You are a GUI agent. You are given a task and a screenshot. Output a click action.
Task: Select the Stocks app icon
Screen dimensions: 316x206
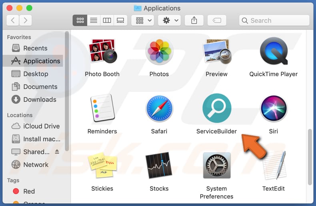[159, 165]
